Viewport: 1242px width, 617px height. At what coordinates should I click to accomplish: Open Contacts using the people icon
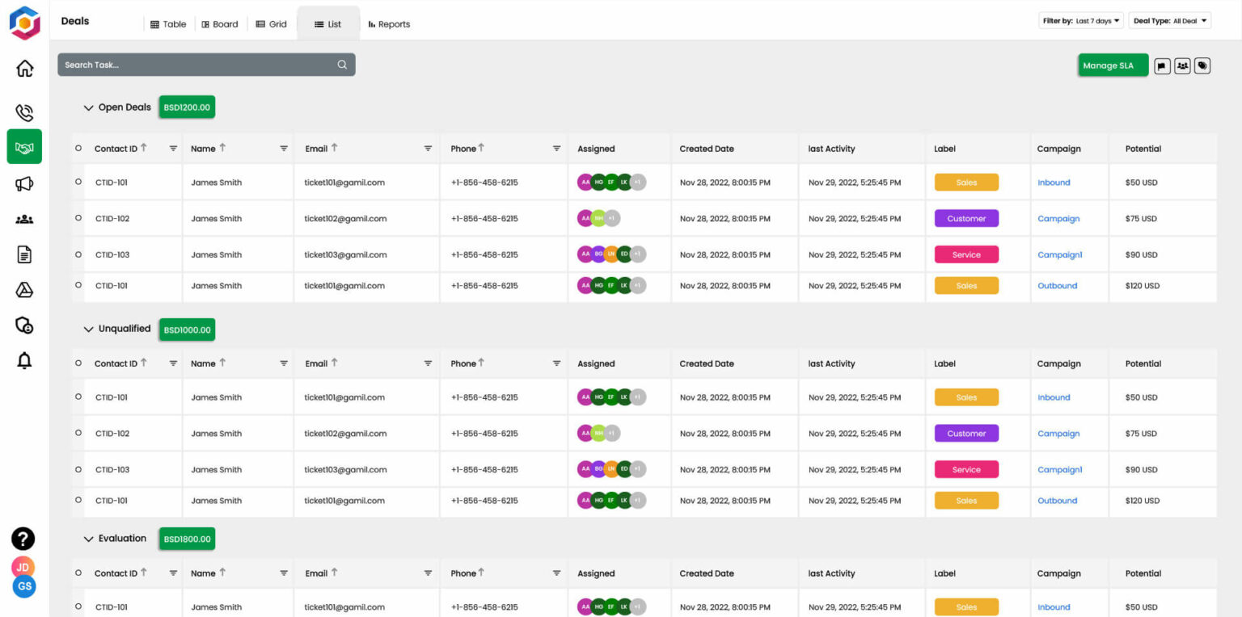point(24,218)
